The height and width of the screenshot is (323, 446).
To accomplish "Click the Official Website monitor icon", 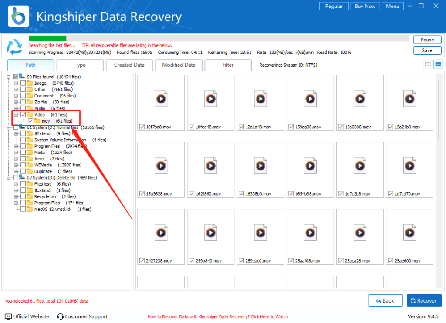I will 8,316.
